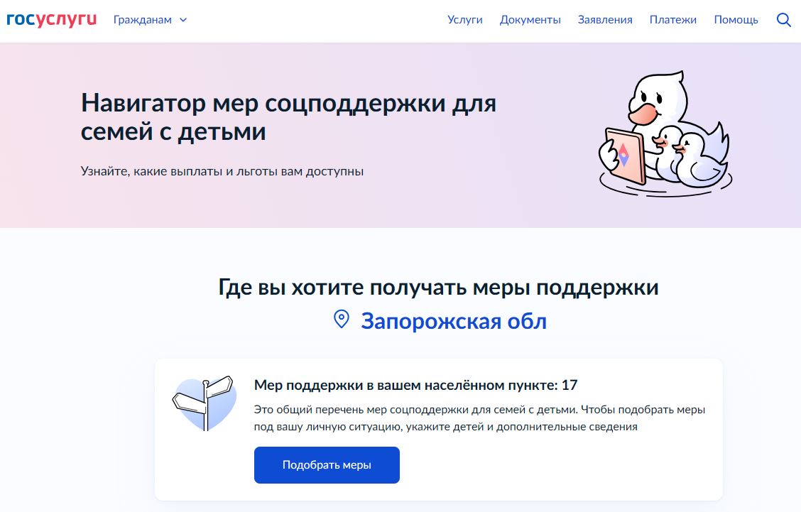Click the Госуслуги logo
Screen dimensions: 801x512
tap(52, 19)
